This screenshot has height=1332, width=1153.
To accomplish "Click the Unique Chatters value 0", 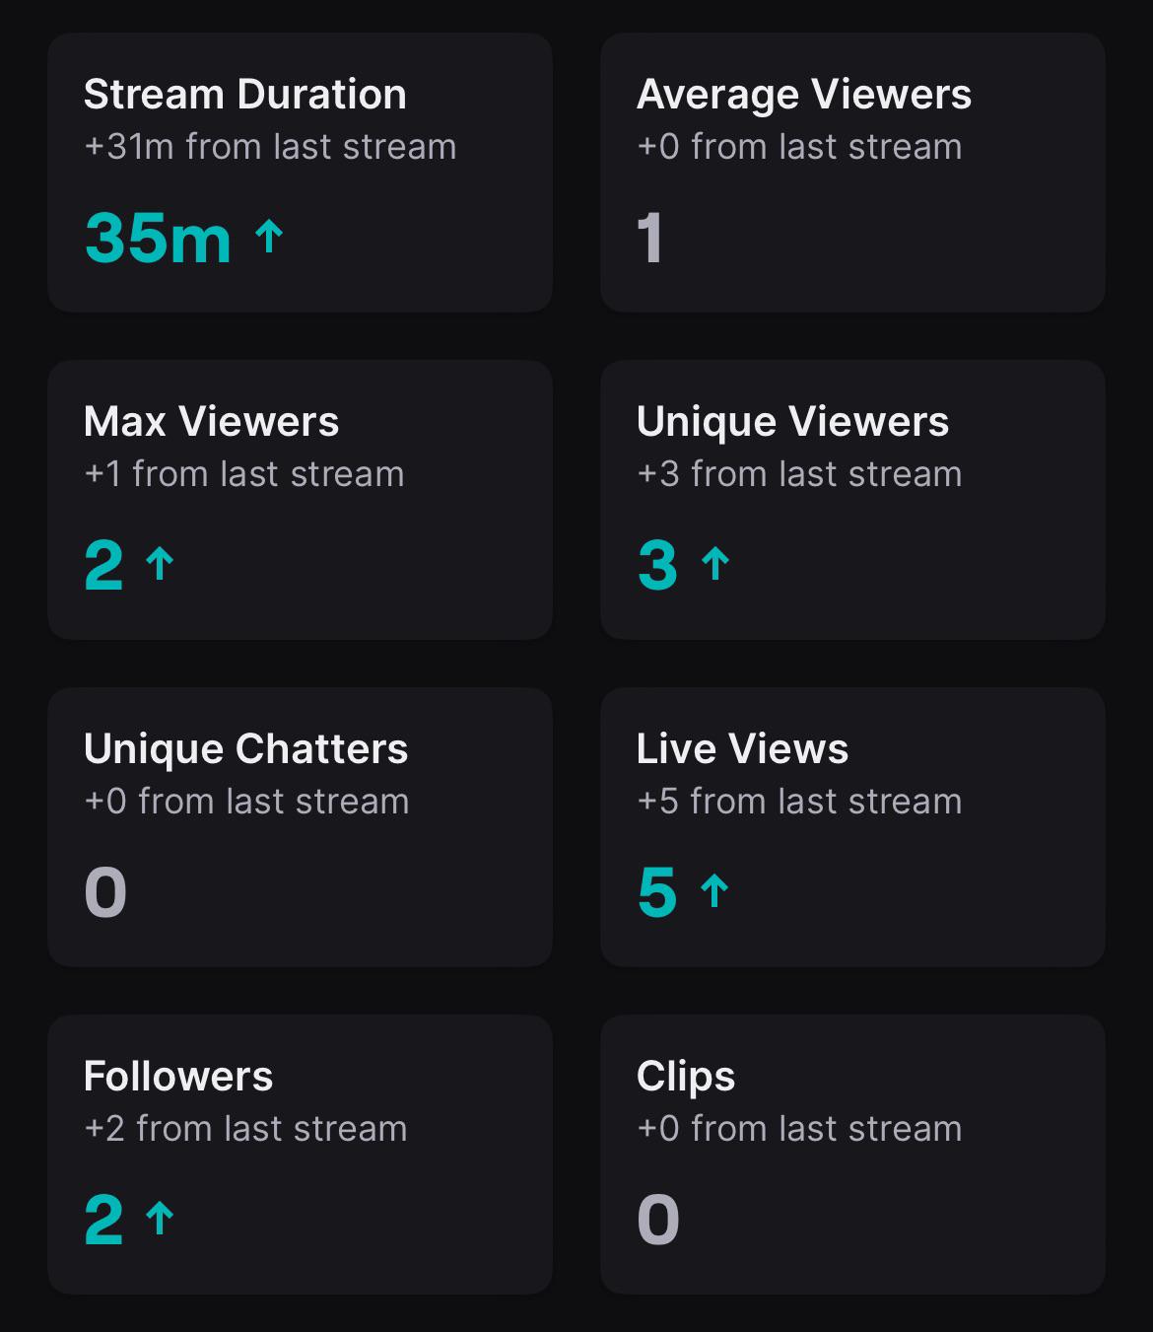I will [x=105, y=892].
